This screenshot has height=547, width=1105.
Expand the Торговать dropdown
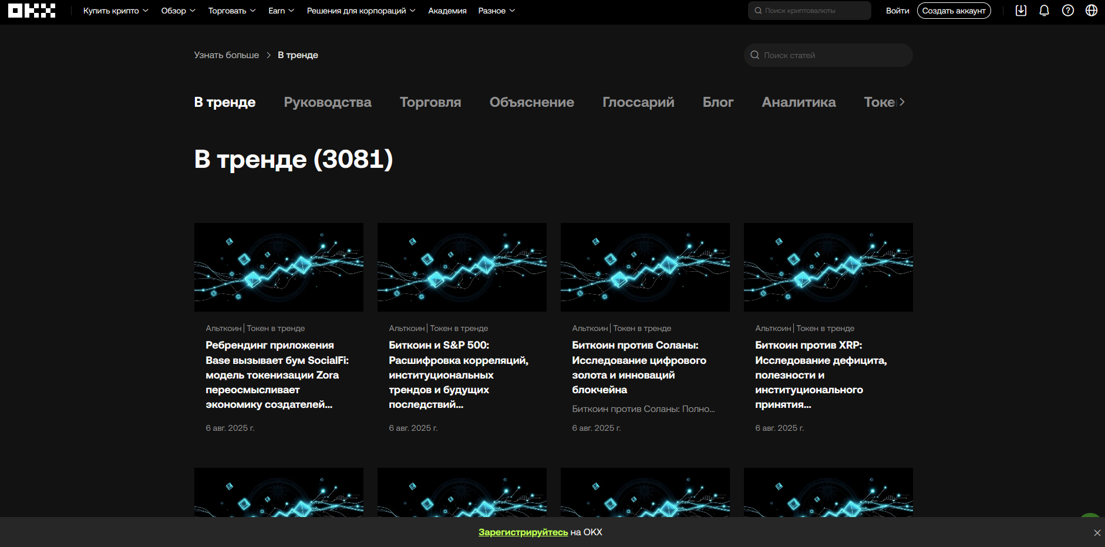(232, 11)
